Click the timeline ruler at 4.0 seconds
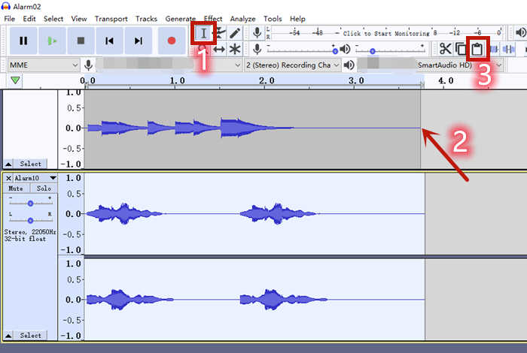 pyautogui.click(x=446, y=81)
